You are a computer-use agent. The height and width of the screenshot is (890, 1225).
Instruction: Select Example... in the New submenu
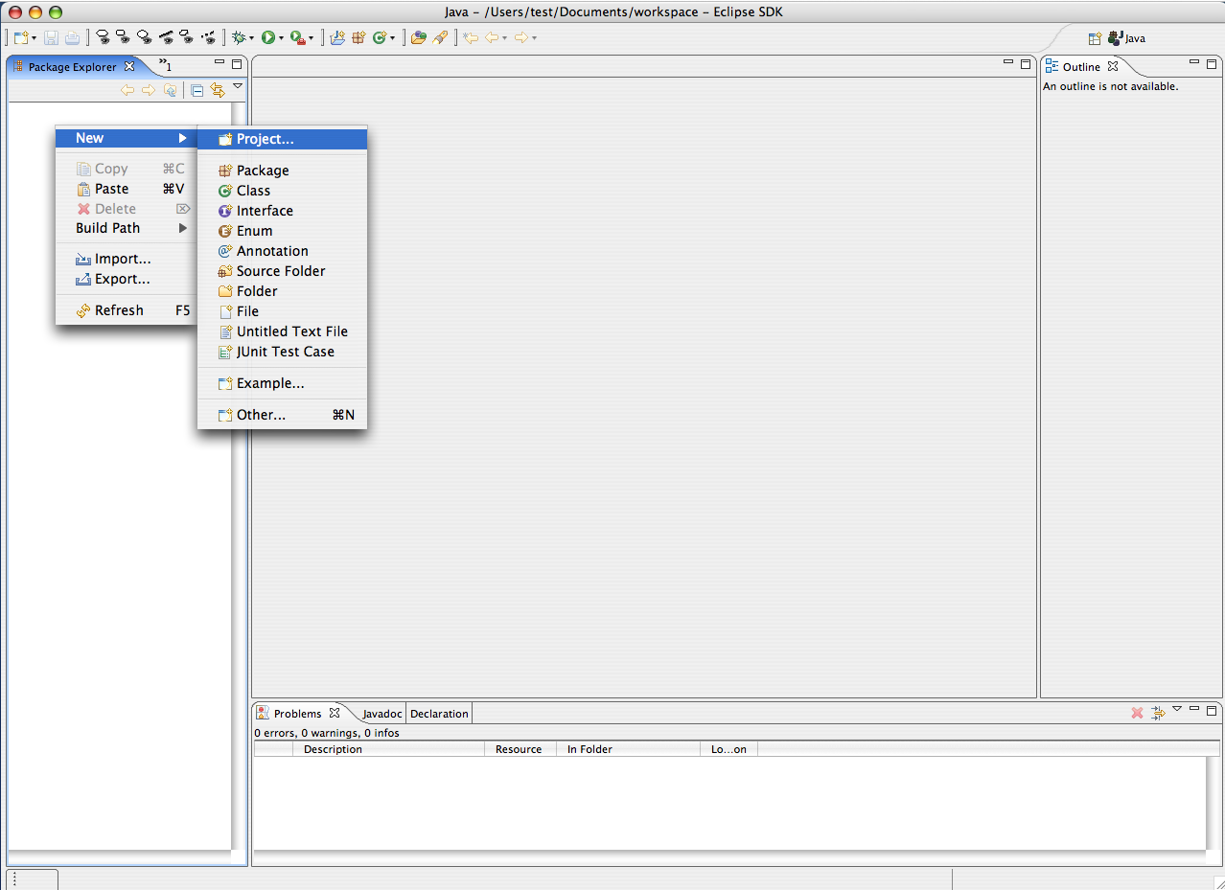[282, 383]
